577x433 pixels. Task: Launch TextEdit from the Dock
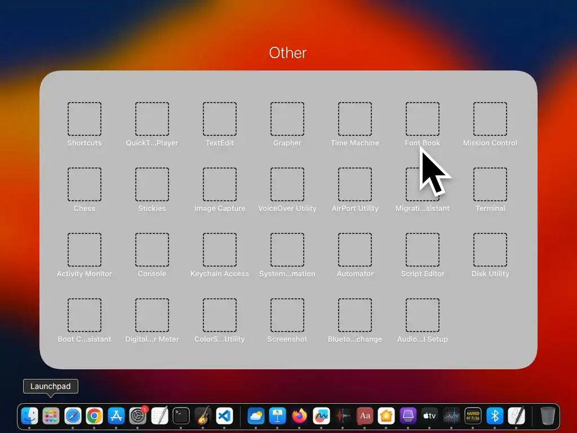159,416
